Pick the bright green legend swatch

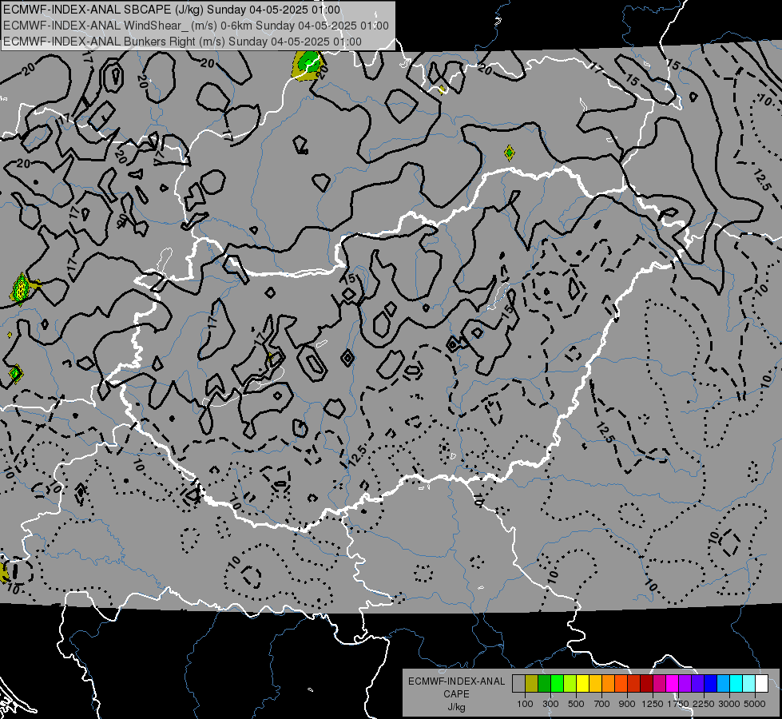557,684
